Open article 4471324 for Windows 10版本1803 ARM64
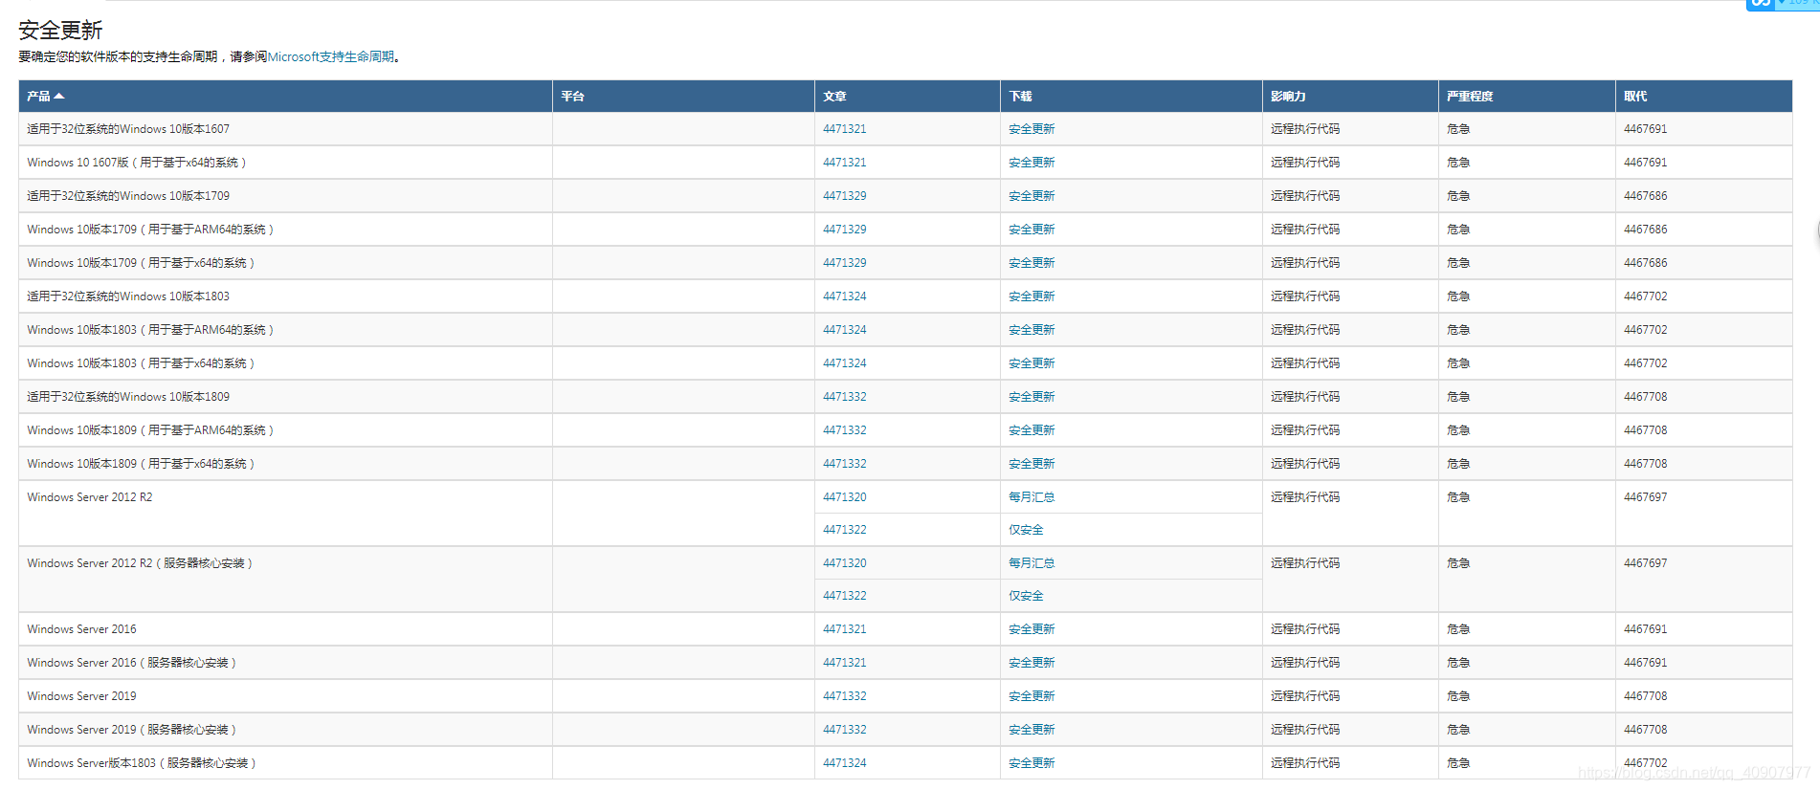1820x790 pixels. (845, 330)
